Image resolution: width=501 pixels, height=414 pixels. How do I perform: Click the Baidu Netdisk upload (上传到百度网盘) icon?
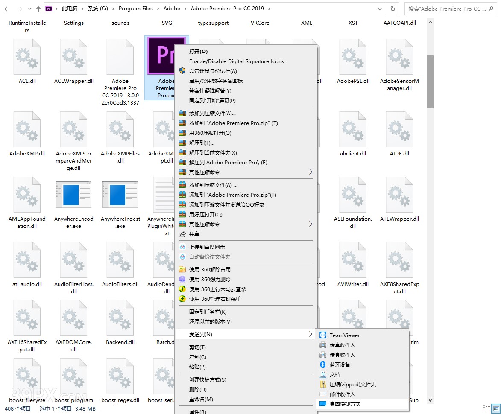182,247
